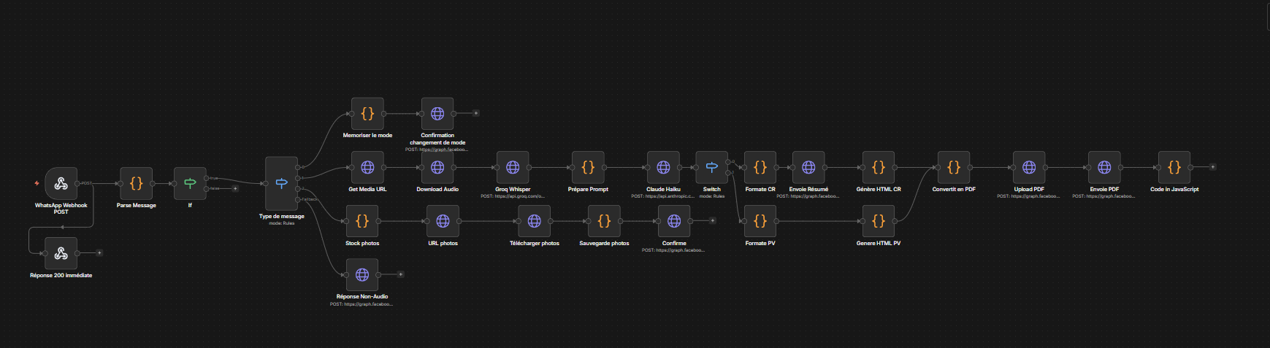Select the Réponse Non-Audio HTTP node
This screenshot has width=1270, height=348.
362,274
